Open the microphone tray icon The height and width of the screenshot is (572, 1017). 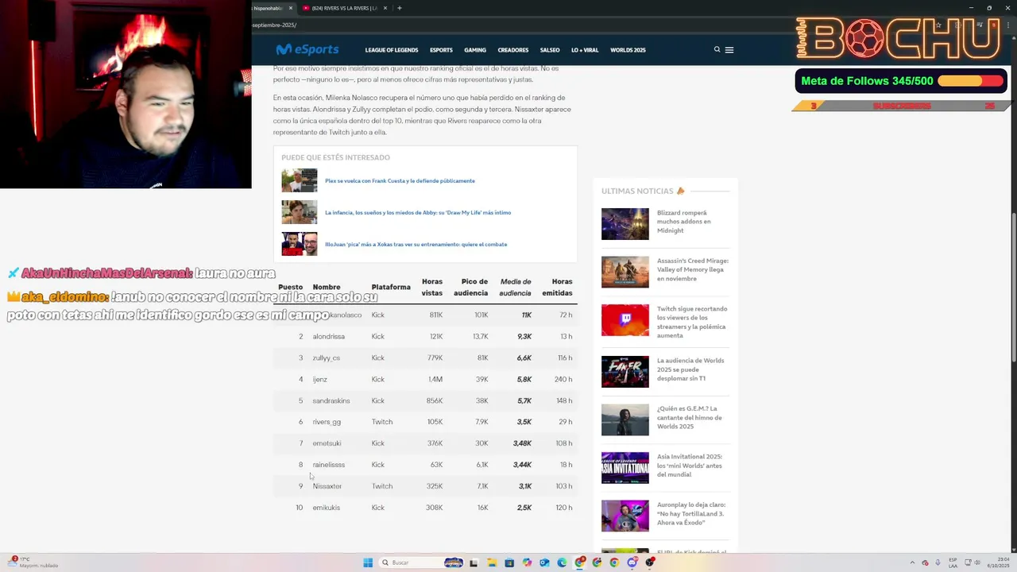(x=938, y=562)
